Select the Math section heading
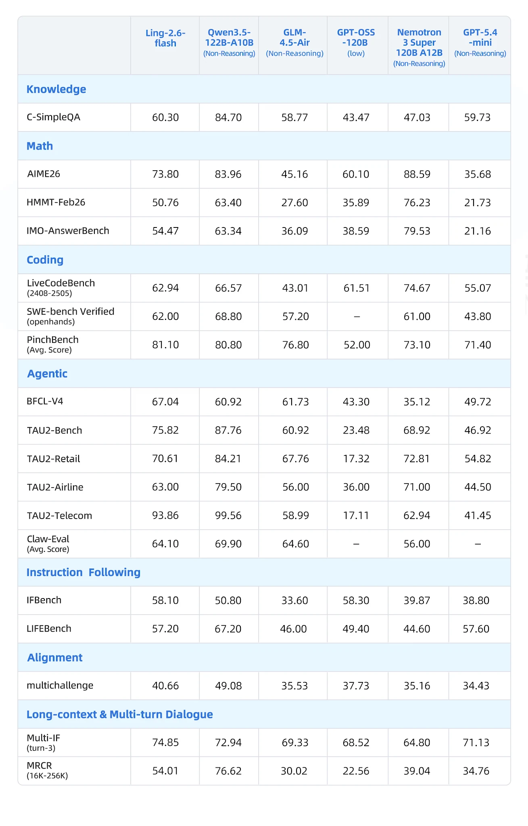This screenshot has width=528, height=826. pyautogui.click(x=40, y=146)
